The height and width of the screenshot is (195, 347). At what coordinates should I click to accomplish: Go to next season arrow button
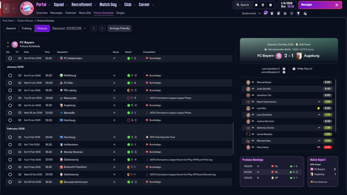(x=102, y=28)
